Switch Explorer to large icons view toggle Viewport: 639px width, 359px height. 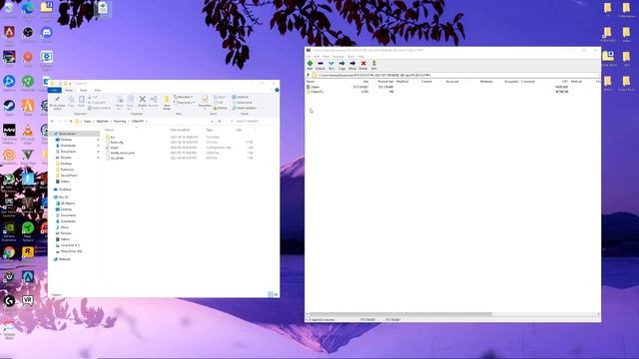[276, 294]
